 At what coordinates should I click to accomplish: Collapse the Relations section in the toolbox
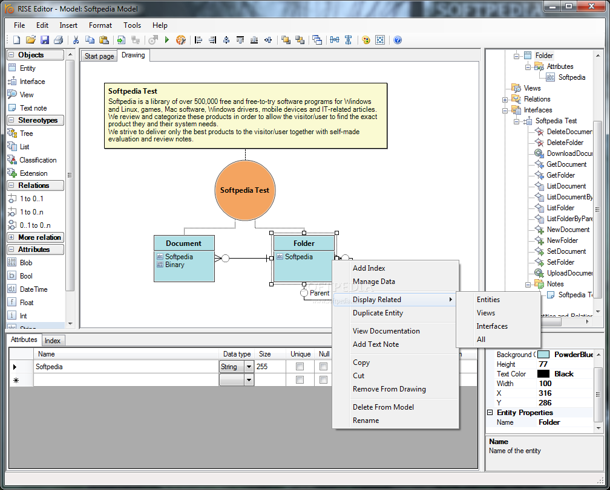[x=11, y=185]
